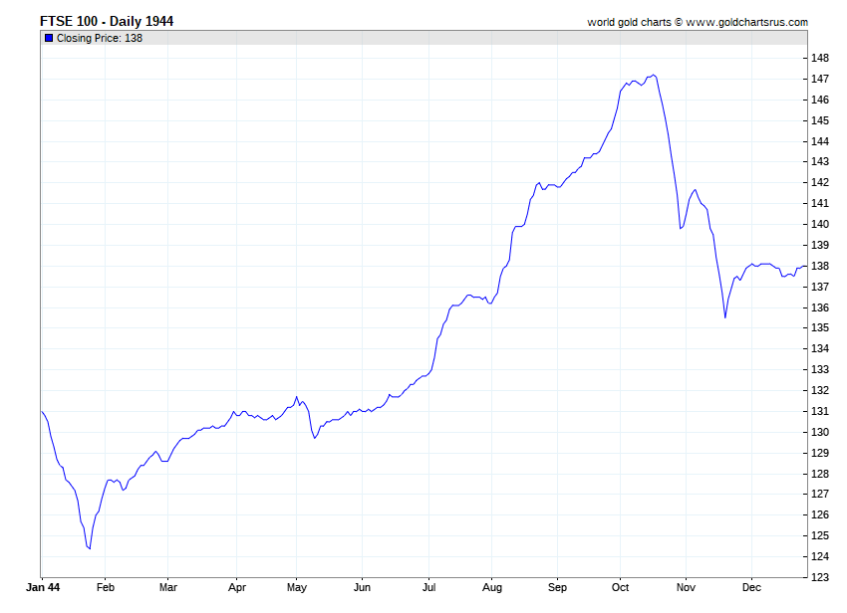Click the Sep month axis label
847x613 pixels.
click(557, 587)
